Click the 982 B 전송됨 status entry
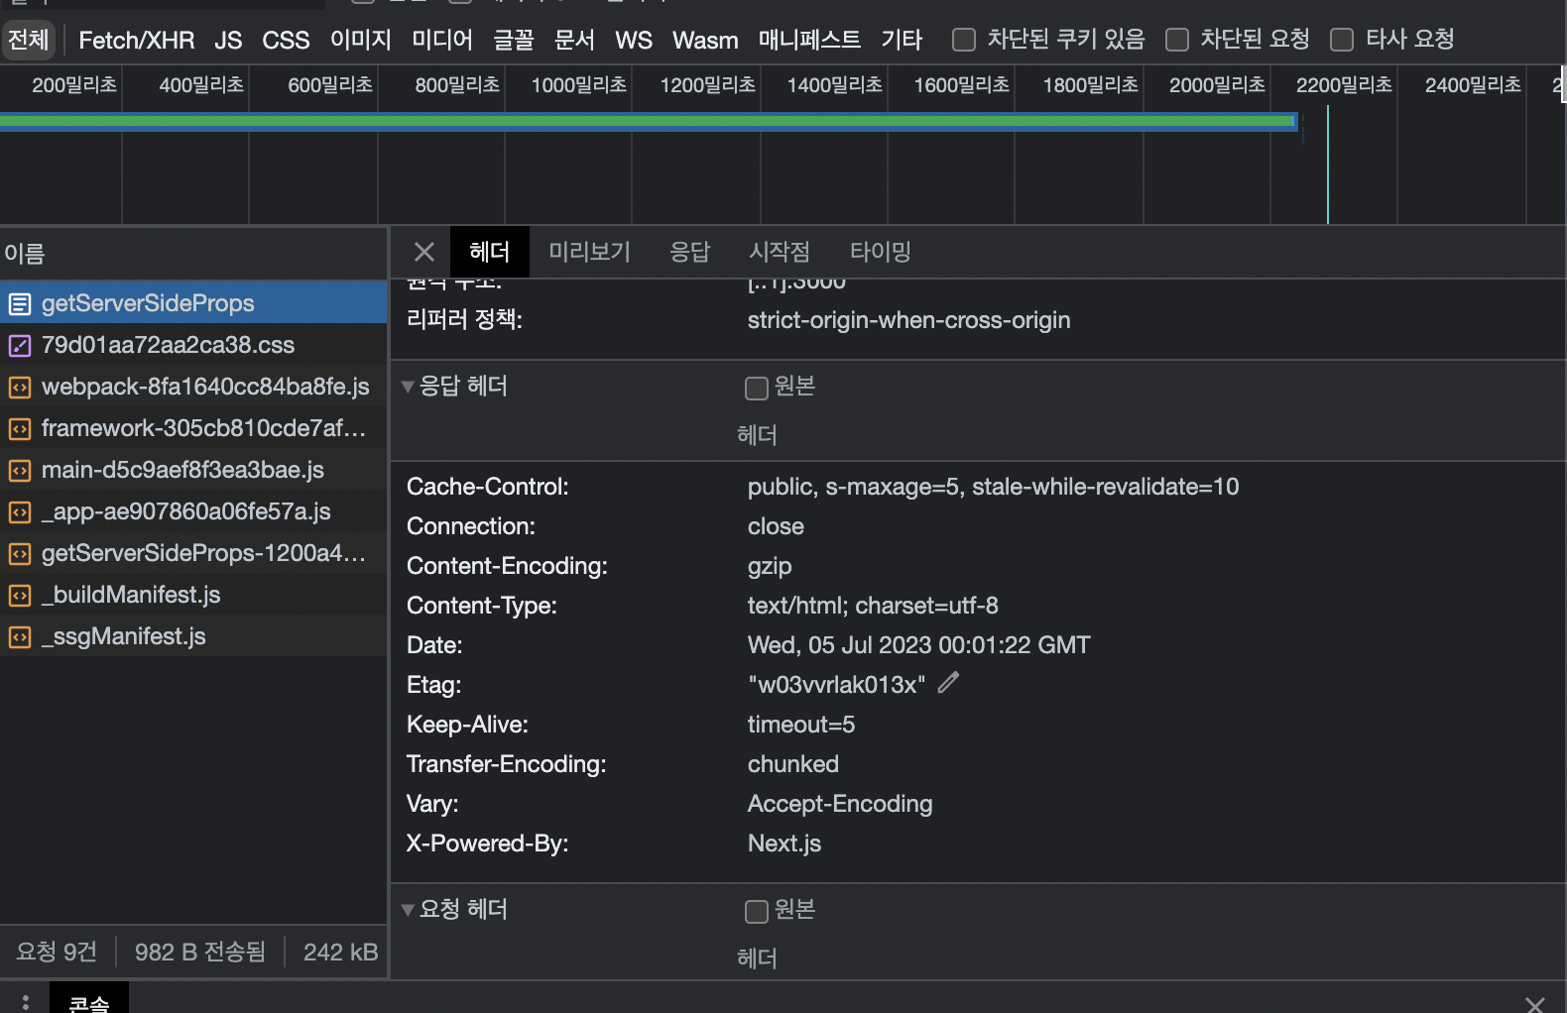 pos(200,953)
